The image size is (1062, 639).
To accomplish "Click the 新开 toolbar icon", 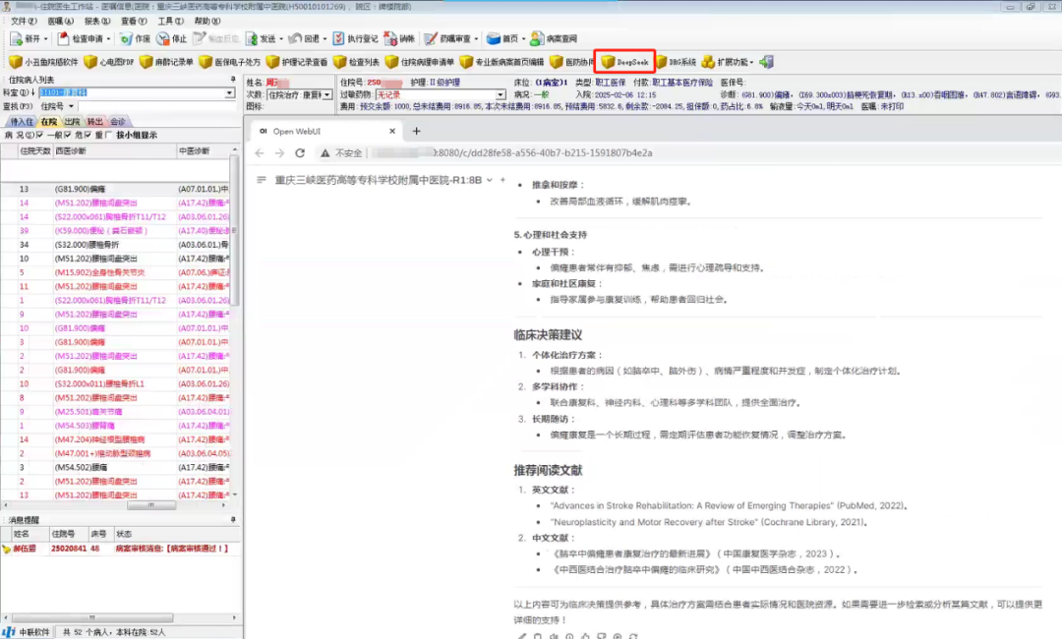I will (17, 38).
